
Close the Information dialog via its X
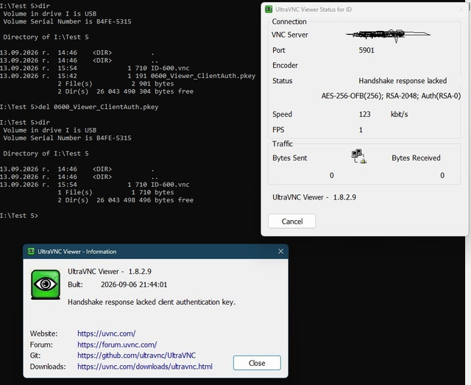pos(280,251)
